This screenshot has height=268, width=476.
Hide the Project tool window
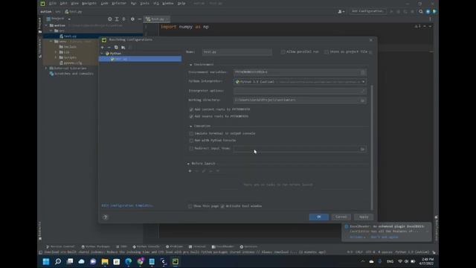point(140,19)
